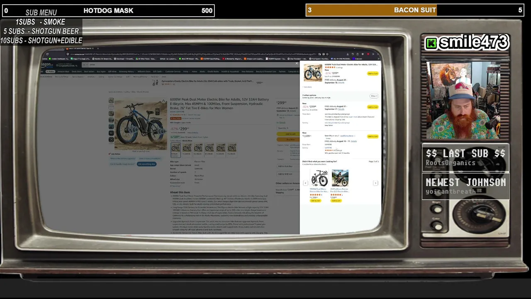
Task: Select the first product image thumbnail
Action: (x=111, y=100)
